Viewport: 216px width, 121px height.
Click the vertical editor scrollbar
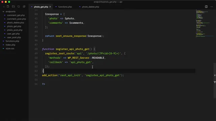[x=215, y=80]
